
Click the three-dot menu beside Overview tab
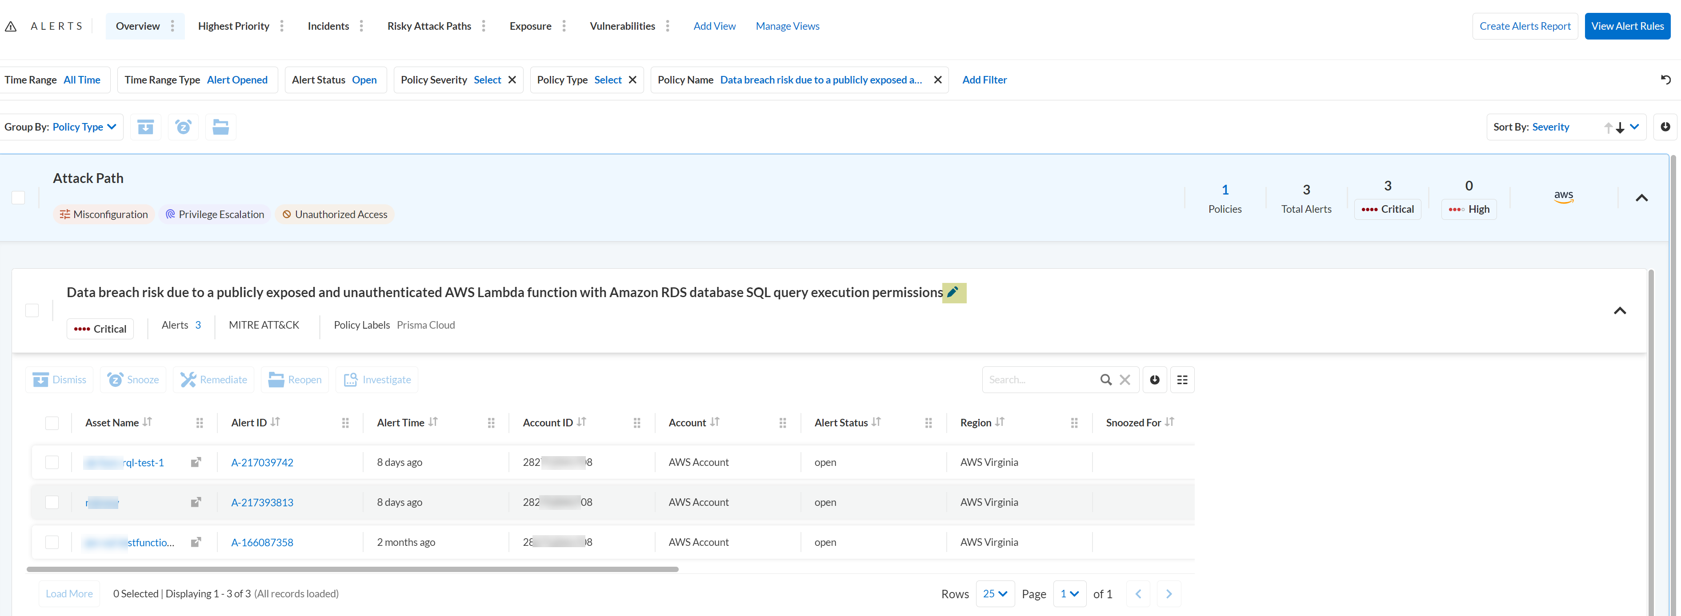coord(172,26)
